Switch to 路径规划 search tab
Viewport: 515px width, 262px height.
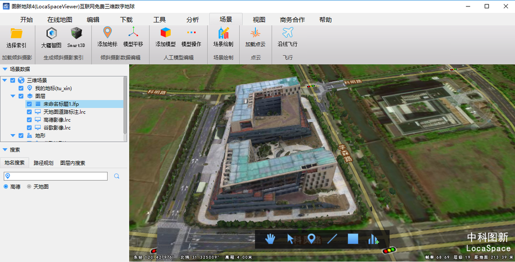tap(43, 163)
